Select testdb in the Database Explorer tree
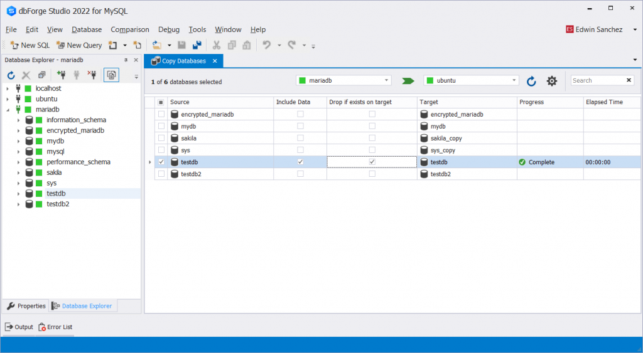Viewport: 643px width, 353px height. (56, 194)
